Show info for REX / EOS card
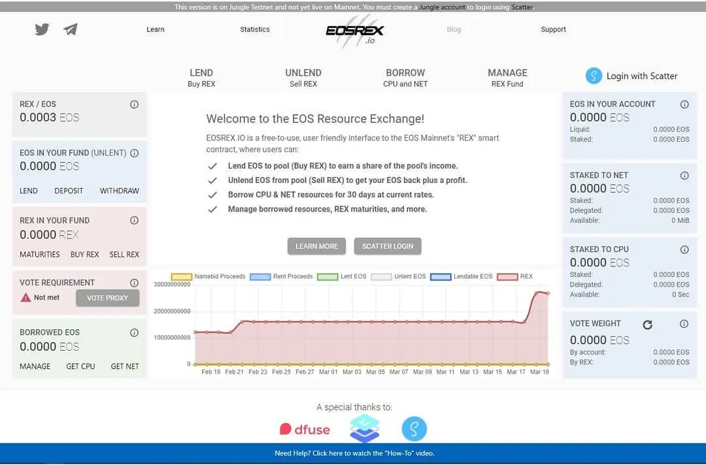 (x=134, y=104)
